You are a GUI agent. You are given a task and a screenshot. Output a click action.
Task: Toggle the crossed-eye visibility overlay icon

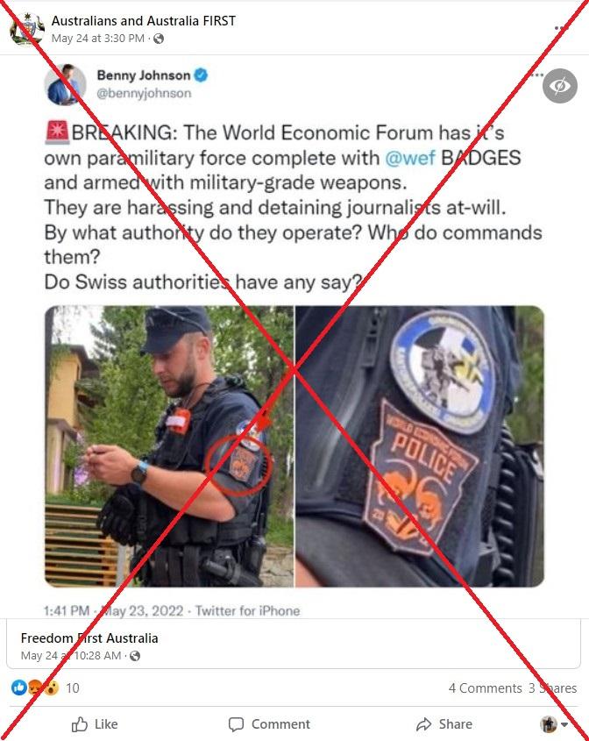(560, 86)
